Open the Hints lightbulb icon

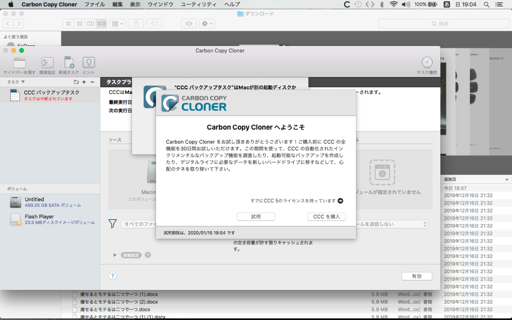(x=89, y=63)
